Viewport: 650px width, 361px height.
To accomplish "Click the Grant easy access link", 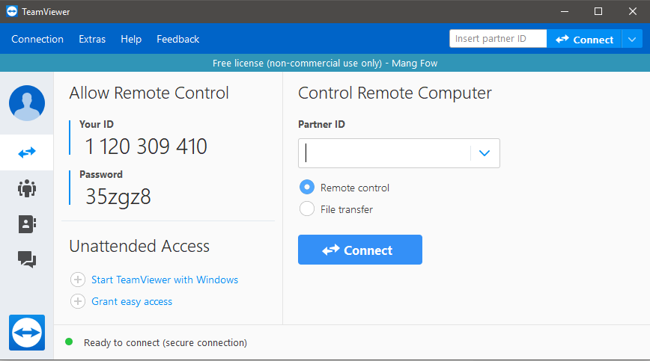I will [132, 301].
